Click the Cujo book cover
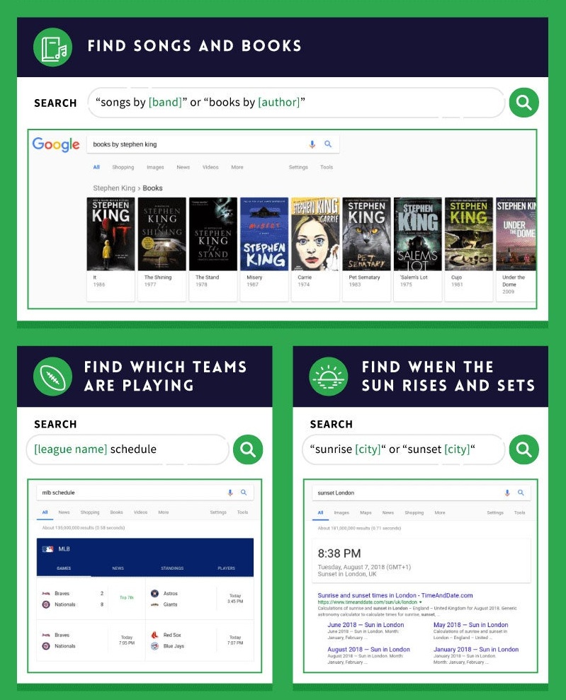The width and height of the screenshot is (566, 700). pos(469,234)
